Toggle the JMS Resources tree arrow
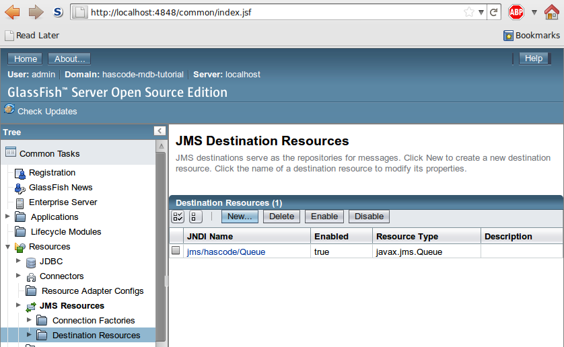 tap(18, 305)
